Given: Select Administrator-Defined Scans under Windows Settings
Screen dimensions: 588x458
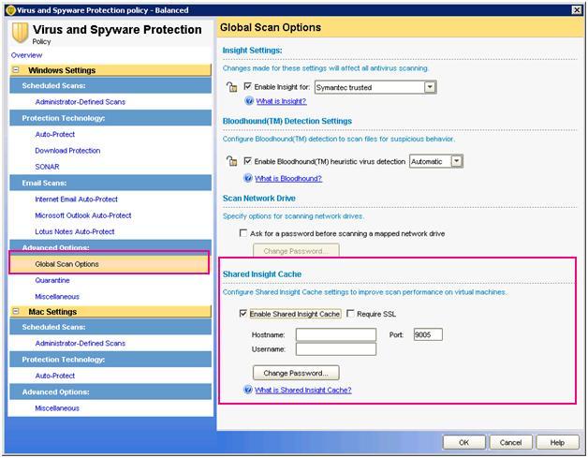Looking at the screenshot, I should pyautogui.click(x=81, y=102).
